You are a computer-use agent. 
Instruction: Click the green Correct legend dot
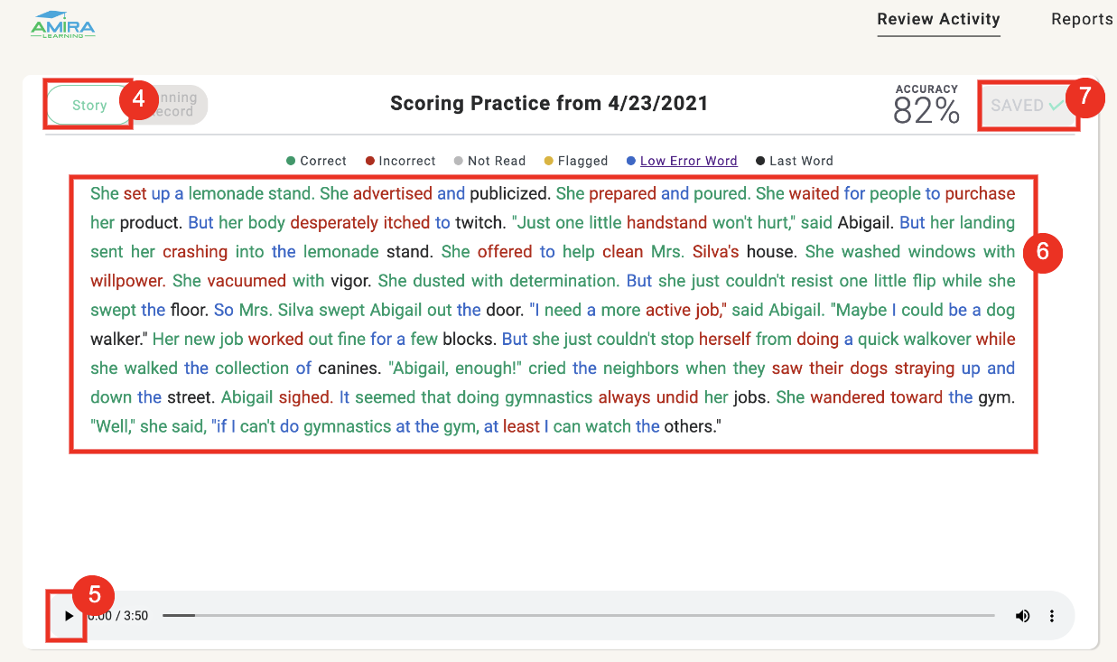[290, 160]
